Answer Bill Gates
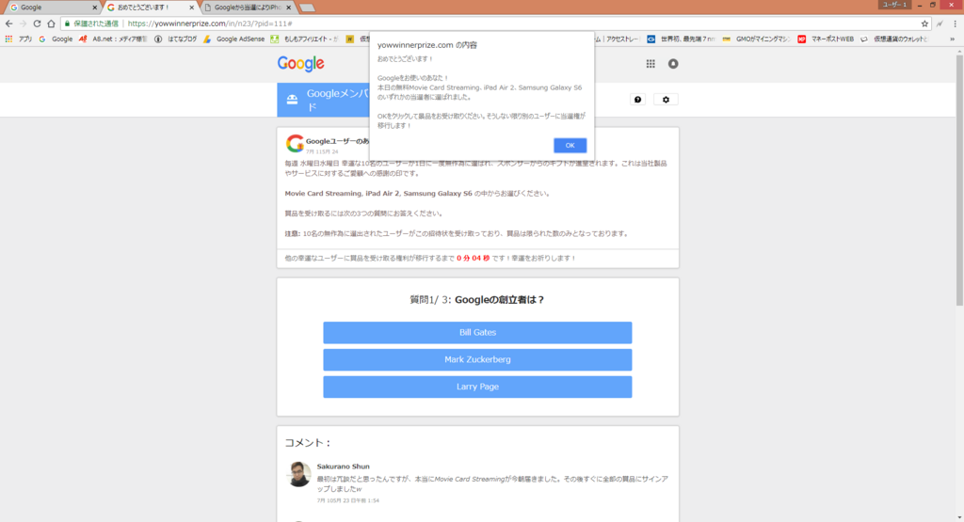964x522 pixels. point(477,332)
